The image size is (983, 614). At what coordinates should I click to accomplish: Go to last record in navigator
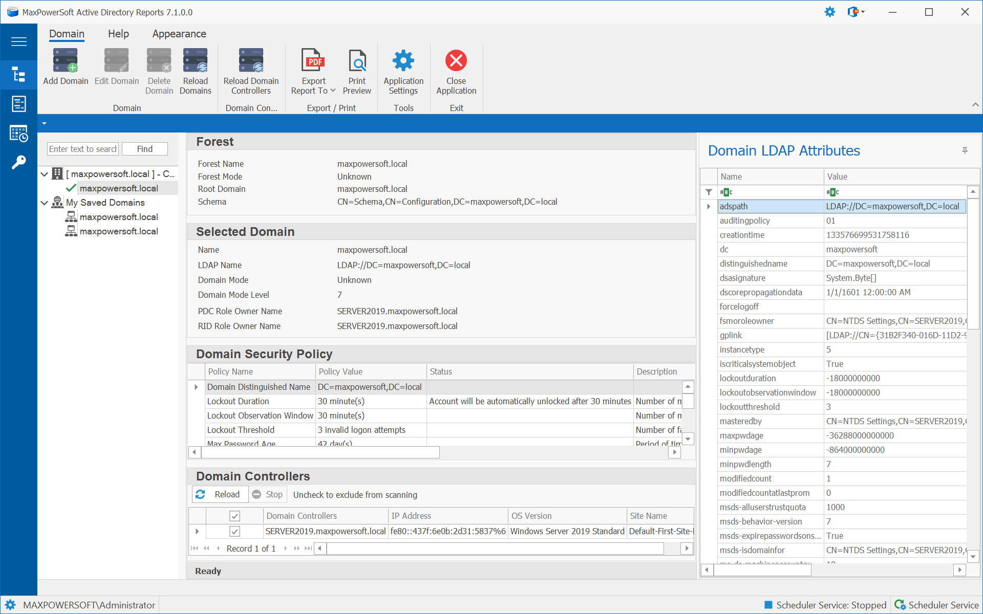(308, 549)
